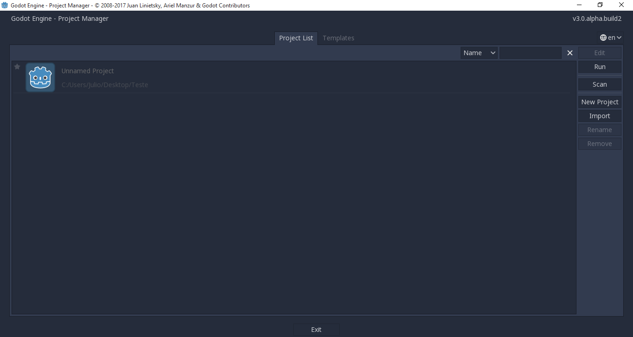Click the path C:/Users/Julio/Desktop/Teste
This screenshot has width=633, height=337.
click(105, 84)
